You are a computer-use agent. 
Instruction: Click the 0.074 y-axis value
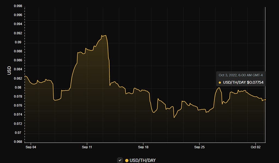pyautogui.click(x=18, y=114)
